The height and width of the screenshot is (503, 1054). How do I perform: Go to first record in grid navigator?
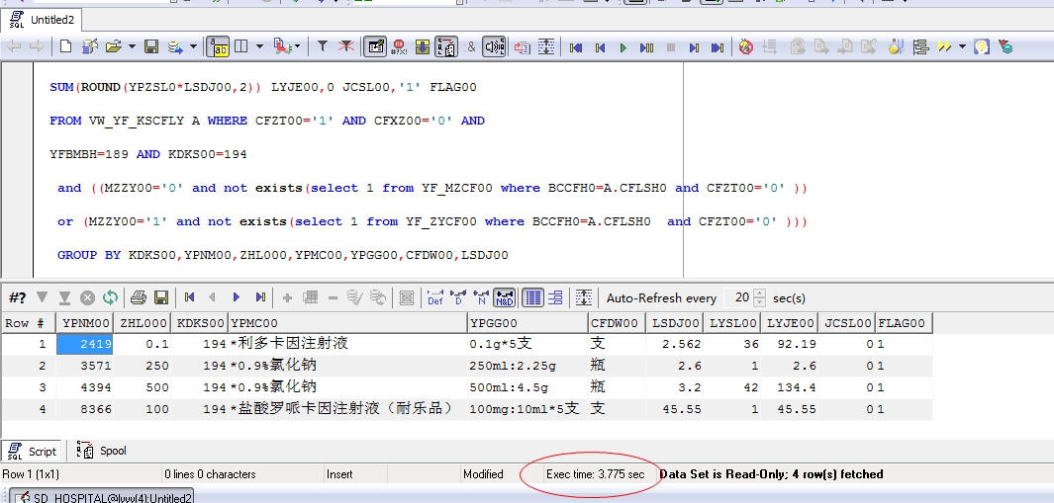[x=190, y=297]
